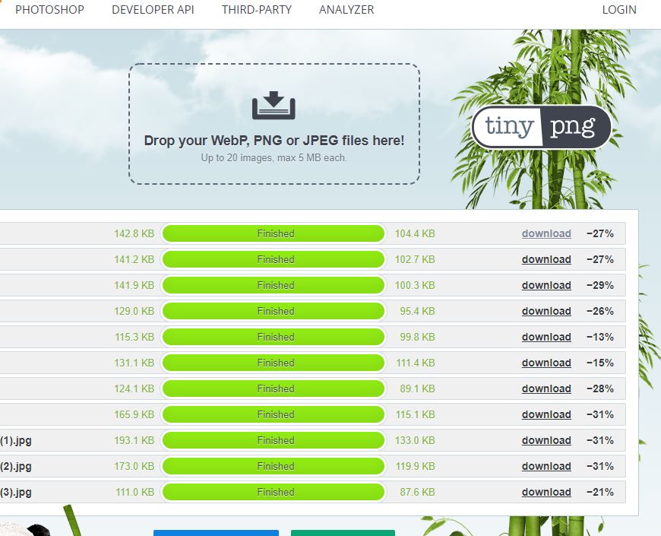
Task: Open the PHOTOSHOP menu item
Action: click(49, 10)
